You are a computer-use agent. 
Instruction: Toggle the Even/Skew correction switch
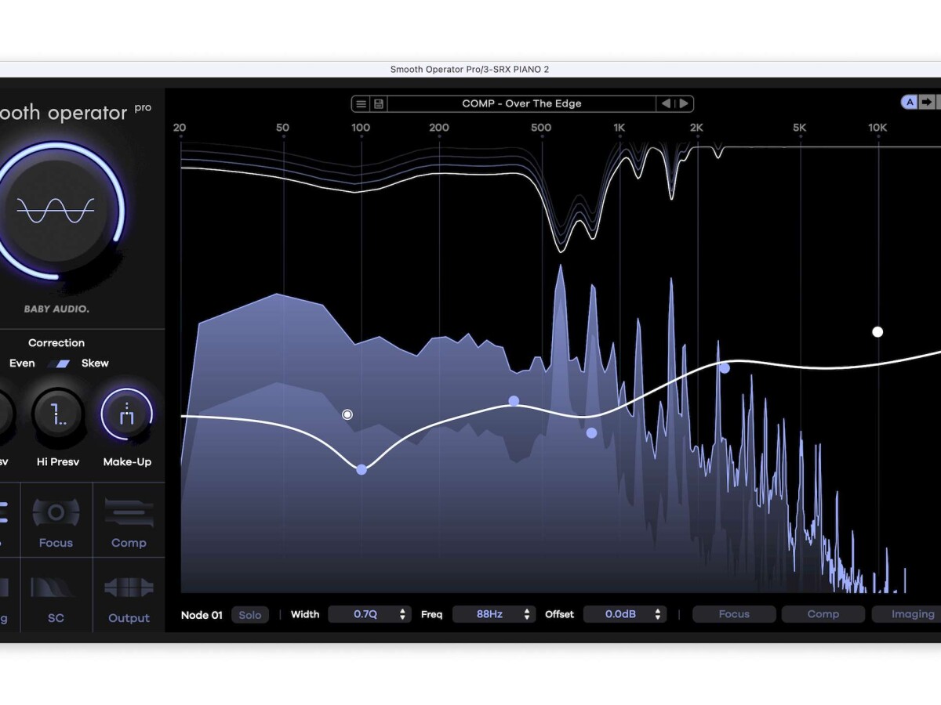click(58, 363)
